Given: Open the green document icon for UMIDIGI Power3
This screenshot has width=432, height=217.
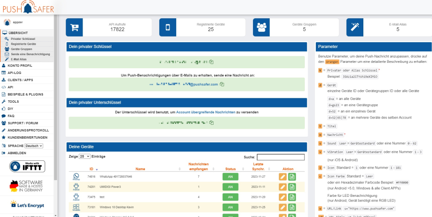Looking at the screenshot, I should [x=292, y=187].
